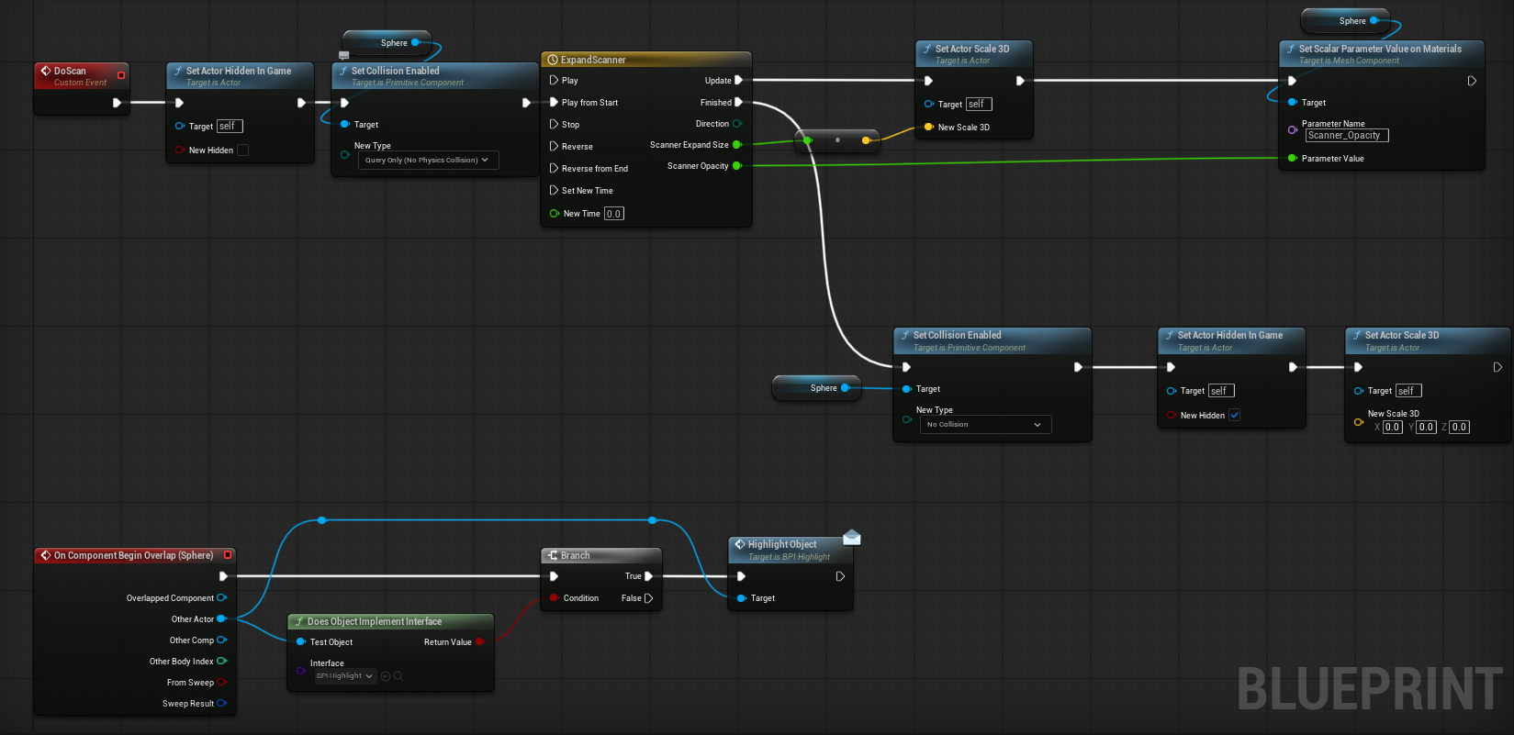This screenshot has height=735, width=1514.
Task: Click the Branch True output pin
Action: 648,576
